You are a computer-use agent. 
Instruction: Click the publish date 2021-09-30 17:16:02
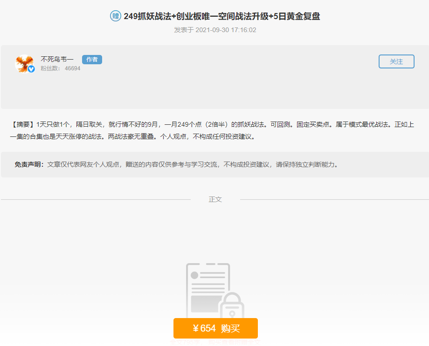click(x=215, y=30)
